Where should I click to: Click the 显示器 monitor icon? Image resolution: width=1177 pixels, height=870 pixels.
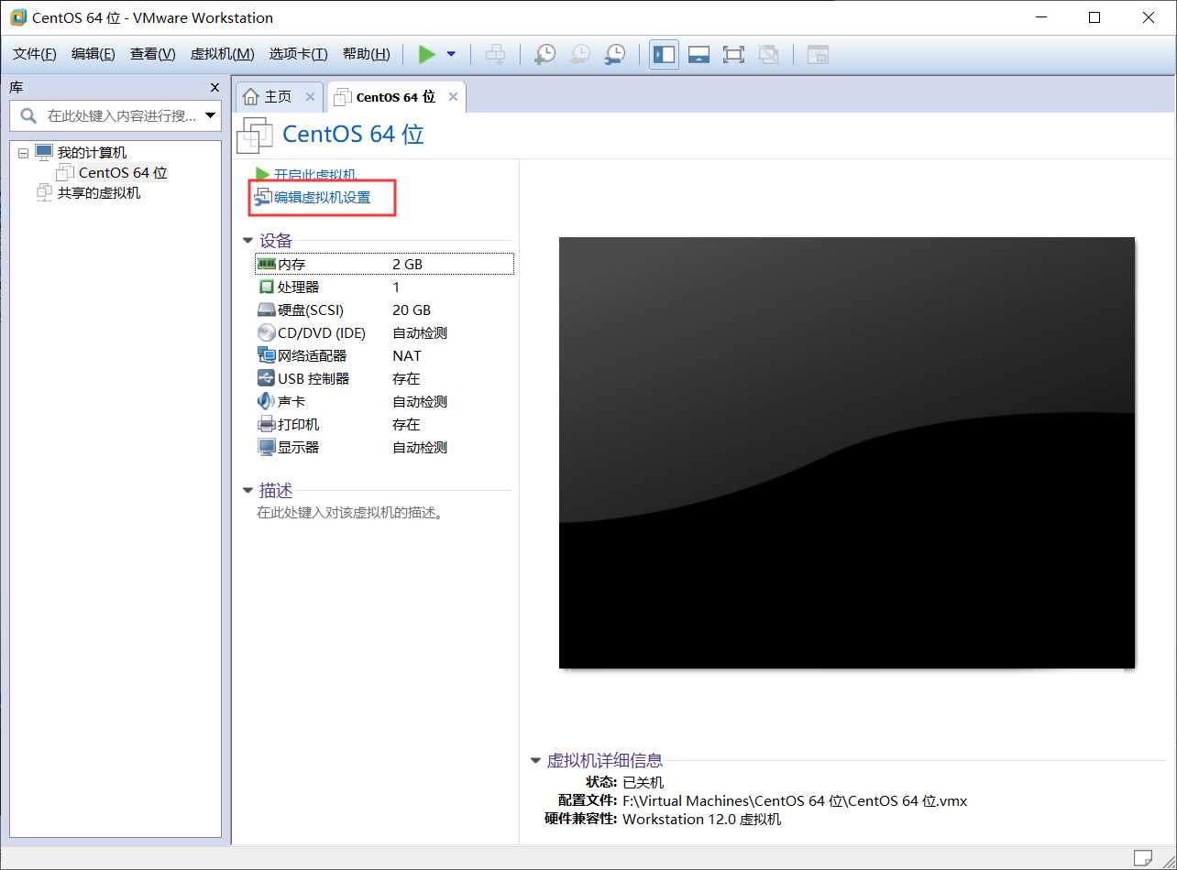(x=266, y=447)
